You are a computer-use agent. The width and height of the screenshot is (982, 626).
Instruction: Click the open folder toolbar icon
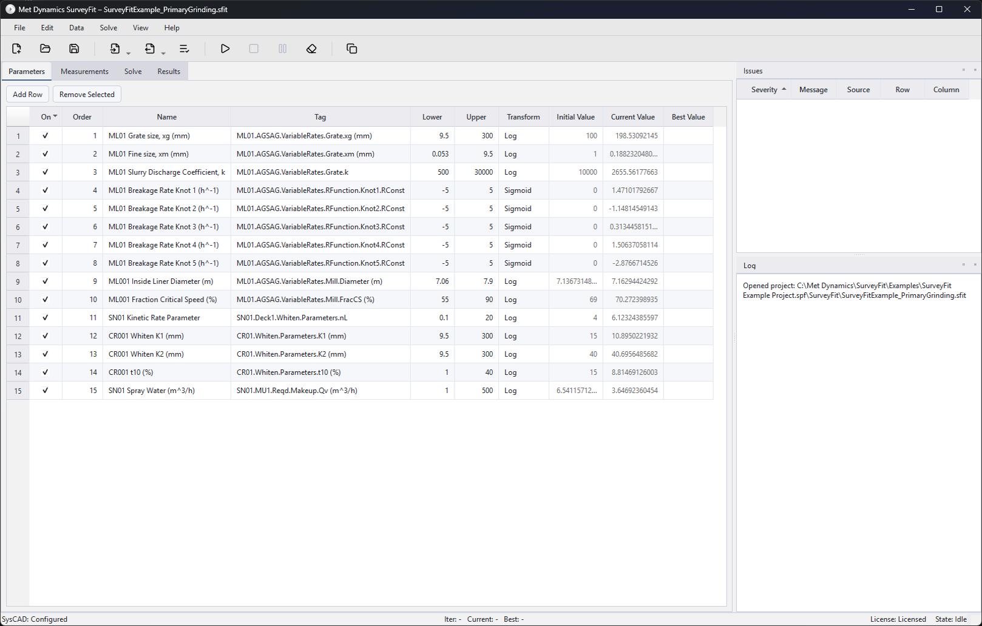click(x=45, y=49)
